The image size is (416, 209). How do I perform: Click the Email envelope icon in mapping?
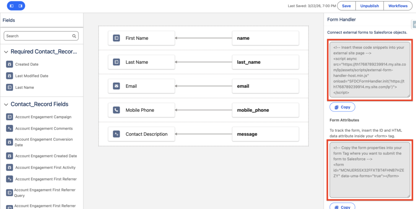coord(117,86)
